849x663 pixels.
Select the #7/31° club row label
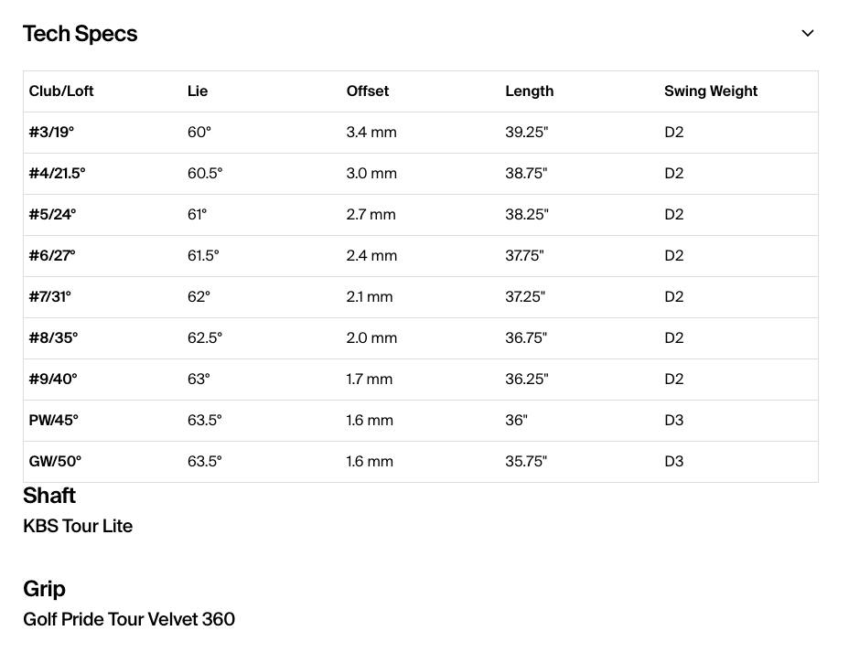49,296
